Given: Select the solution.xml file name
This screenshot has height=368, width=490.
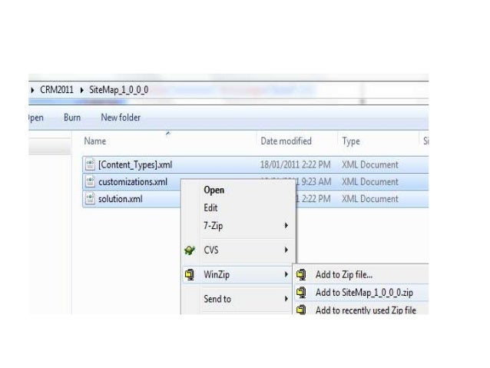Looking at the screenshot, I should [x=121, y=199].
